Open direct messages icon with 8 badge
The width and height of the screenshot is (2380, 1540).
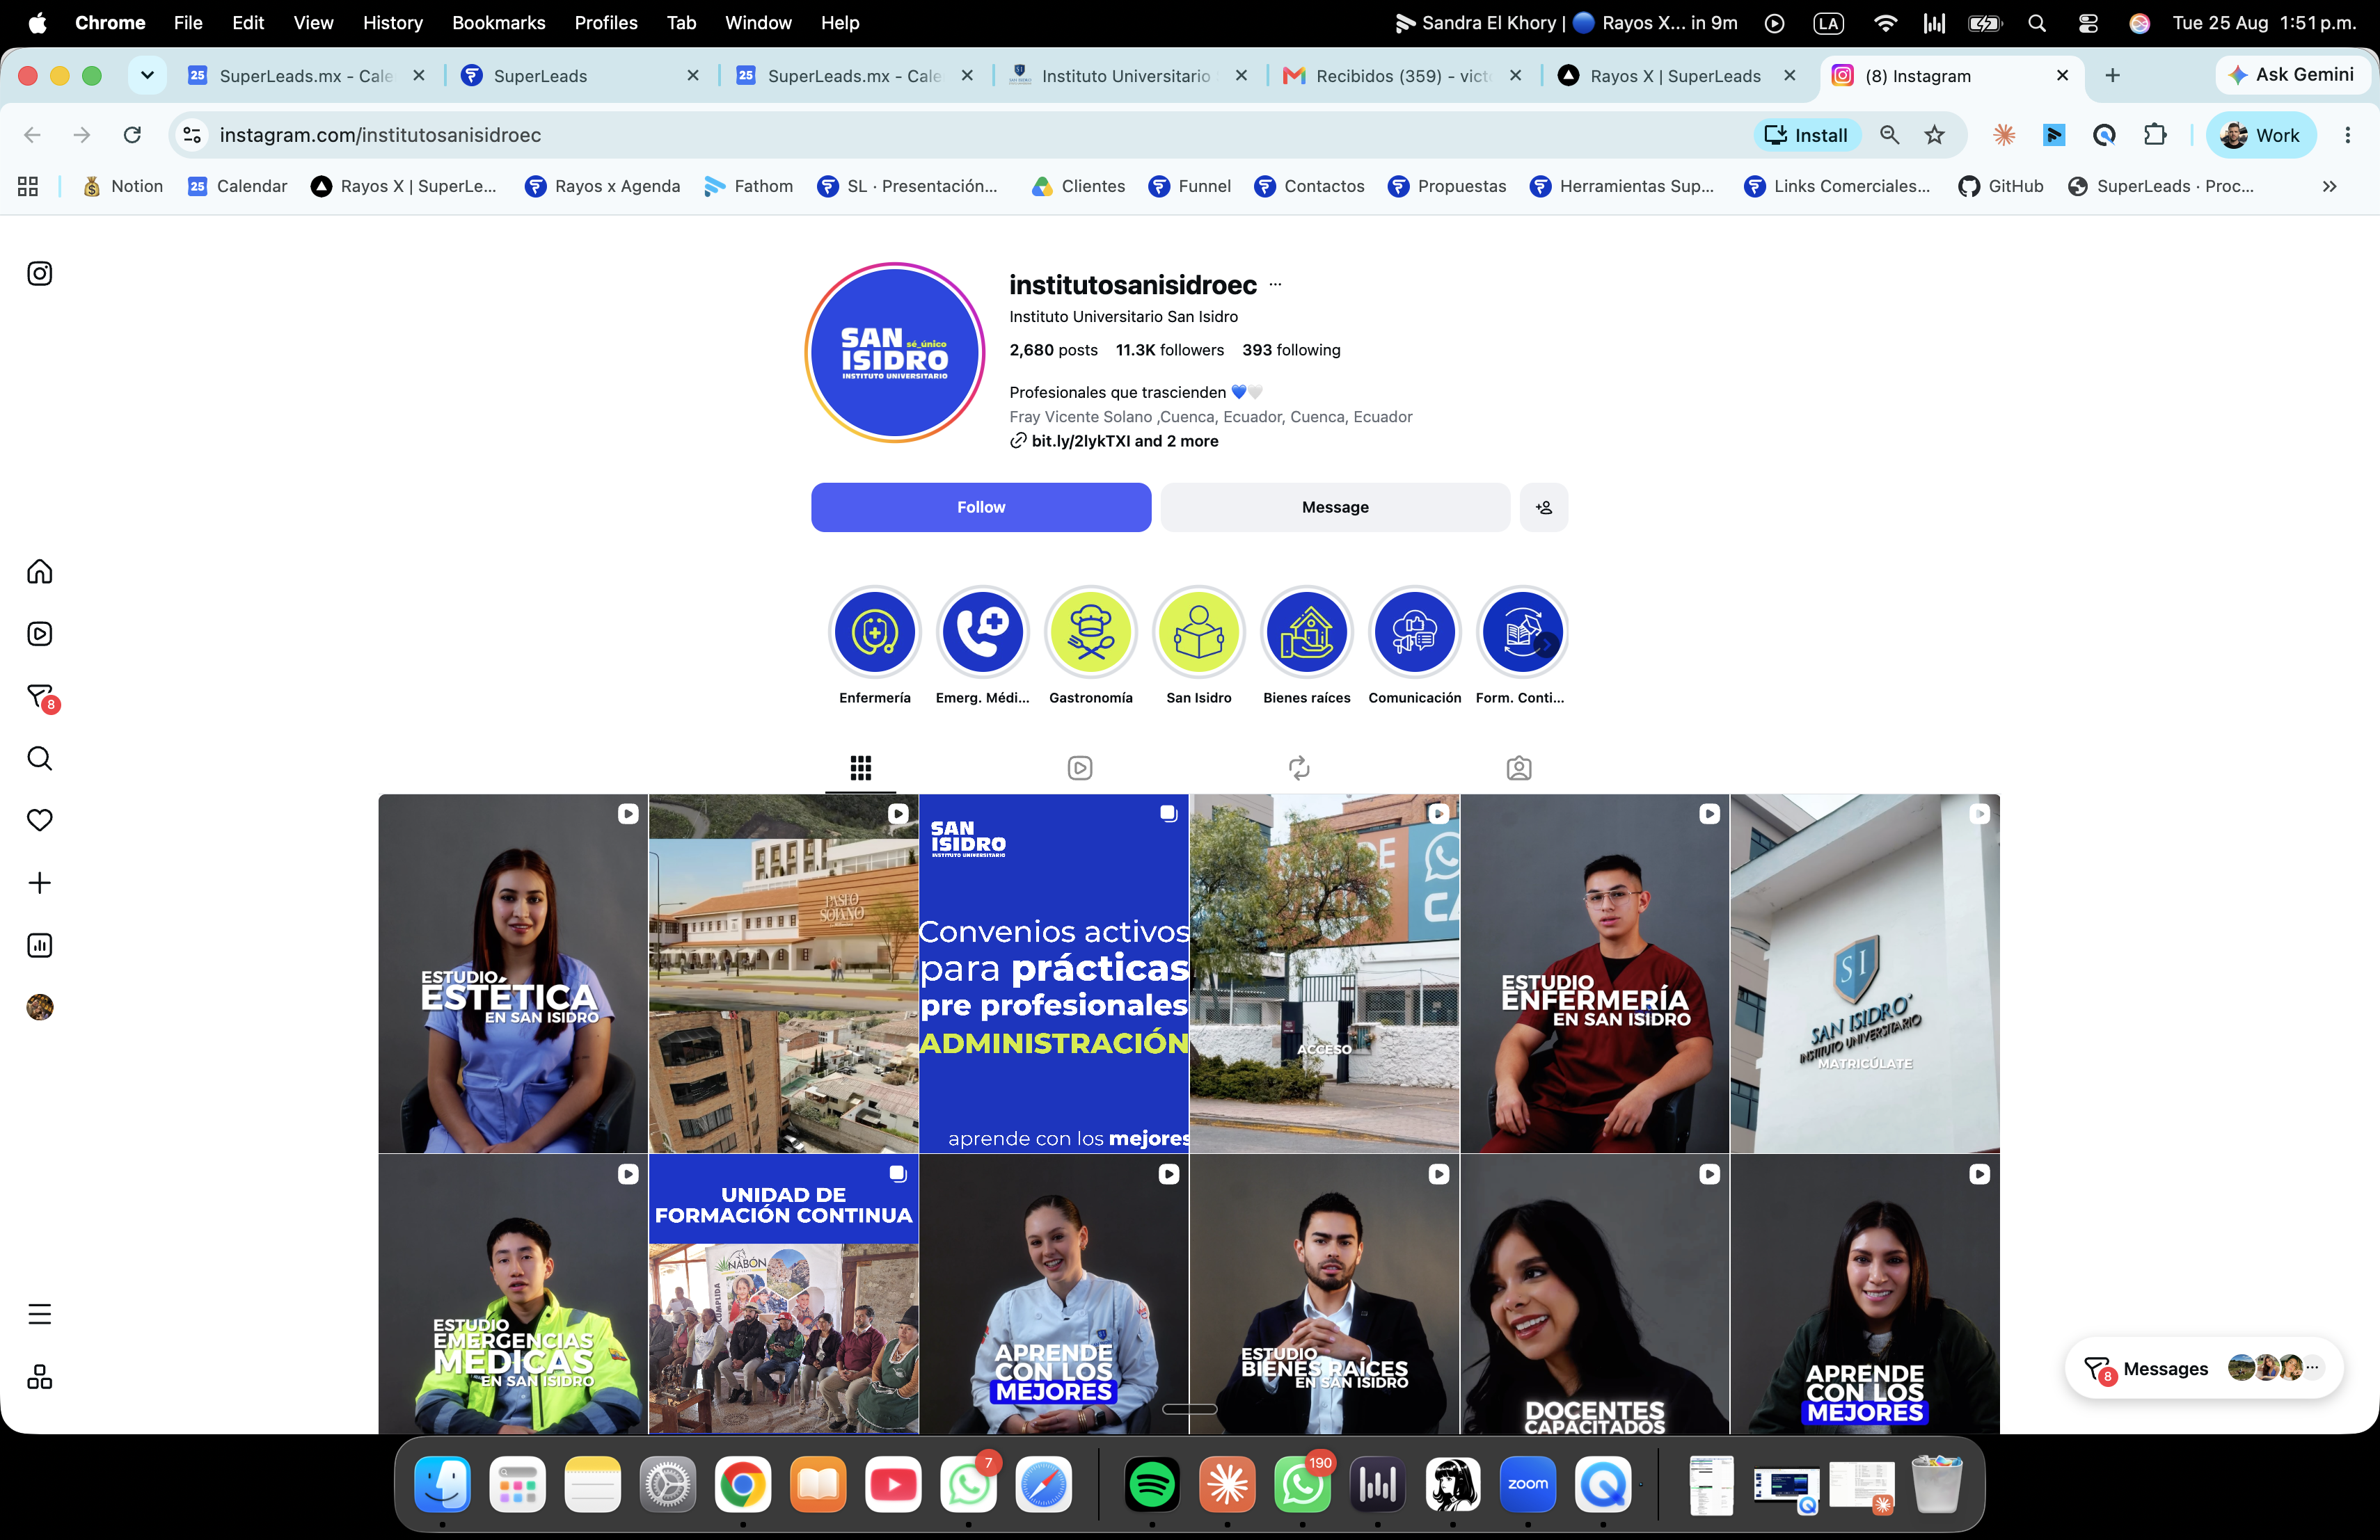coord(42,696)
